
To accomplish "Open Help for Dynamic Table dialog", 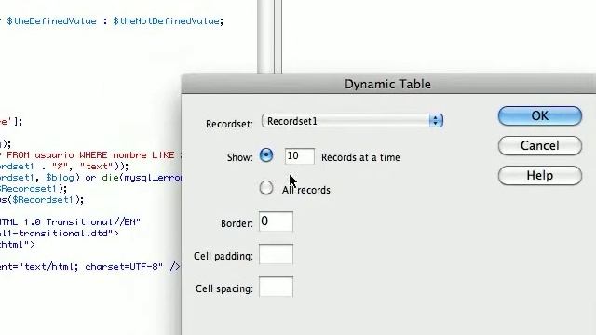I will click(x=540, y=176).
